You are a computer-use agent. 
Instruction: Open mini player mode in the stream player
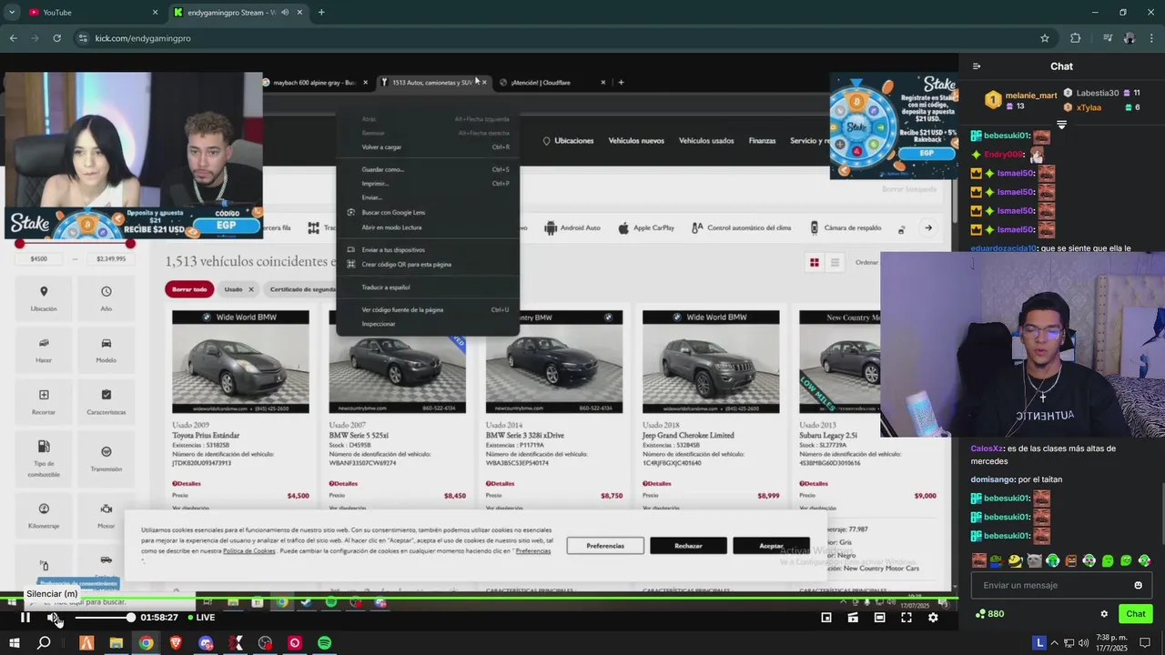826,618
